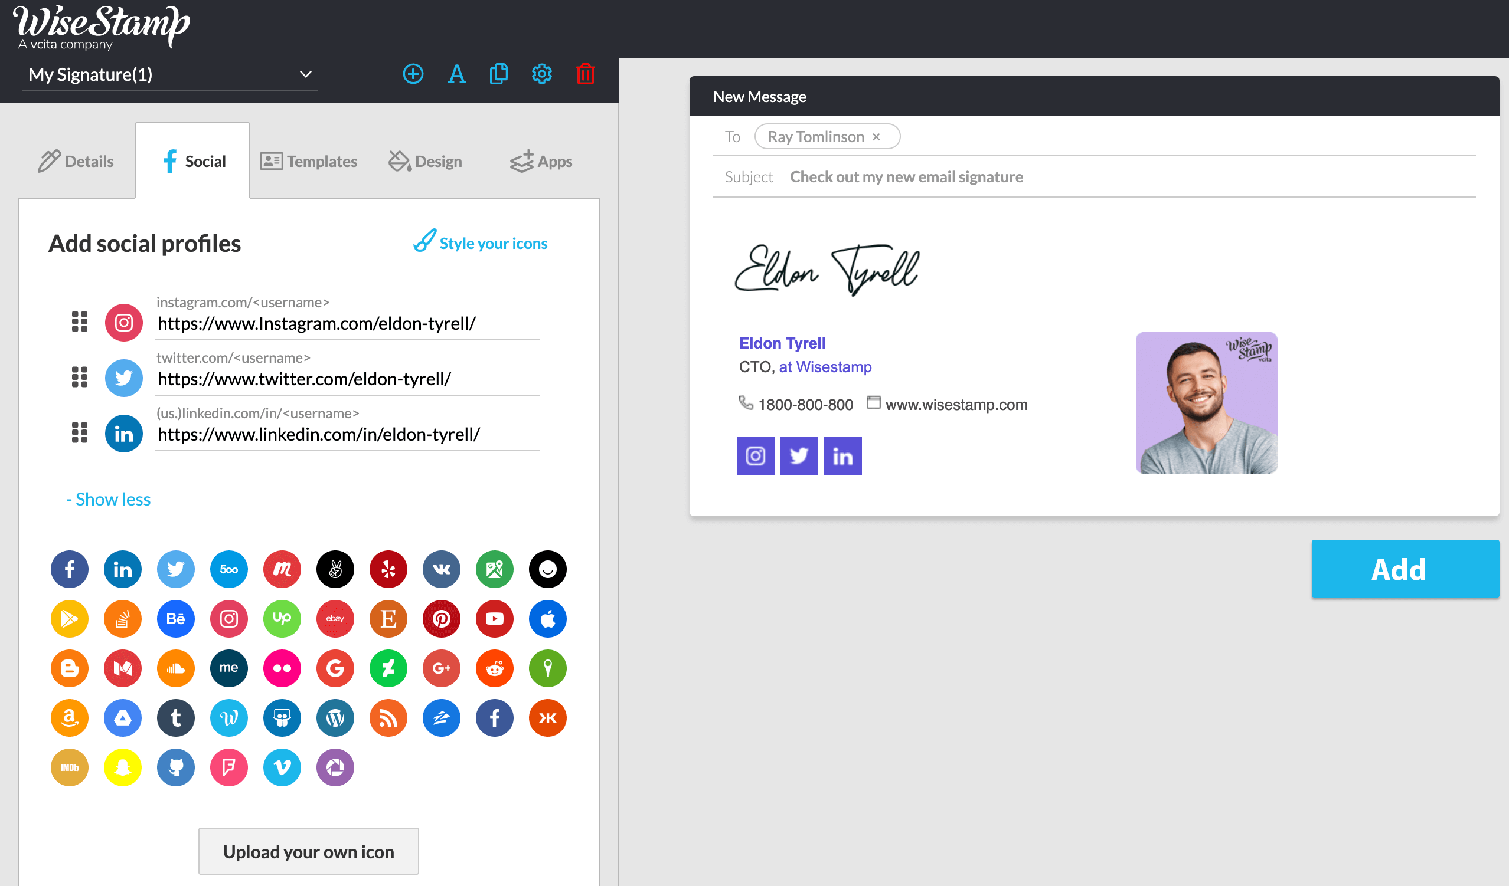Grab the drag handle of the Twitter row
This screenshot has height=886, width=1509.
80,378
